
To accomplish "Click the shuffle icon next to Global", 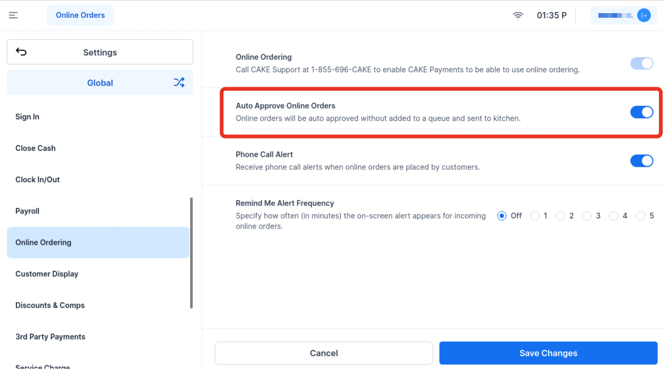I will (x=179, y=82).
